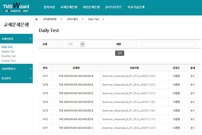Click 출제 button for row 1475
The height and width of the screenshot is (135, 202).
(x=193, y=93)
